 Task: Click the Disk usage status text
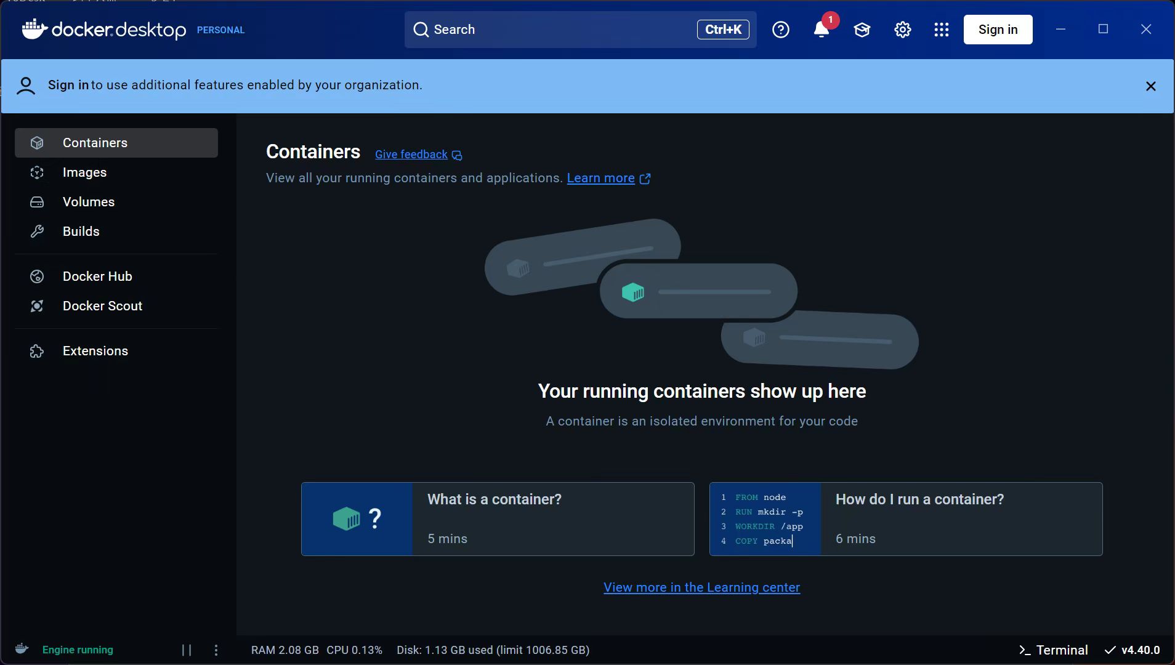pos(493,650)
